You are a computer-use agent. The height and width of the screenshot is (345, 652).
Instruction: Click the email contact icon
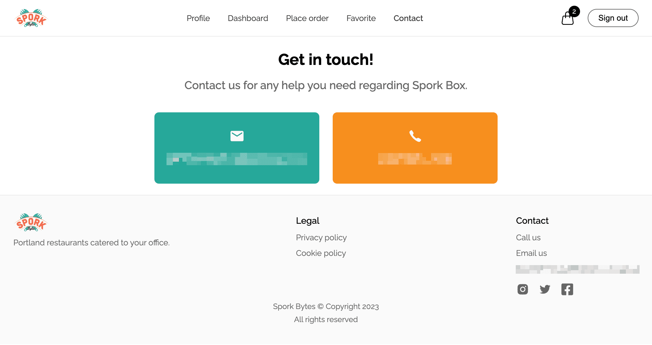pyautogui.click(x=237, y=136)
